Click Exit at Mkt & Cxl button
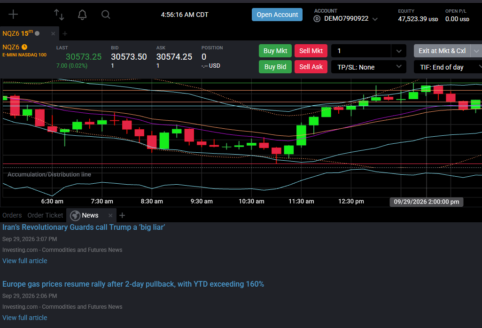482x328 pixels. click(x=442, y=51)
